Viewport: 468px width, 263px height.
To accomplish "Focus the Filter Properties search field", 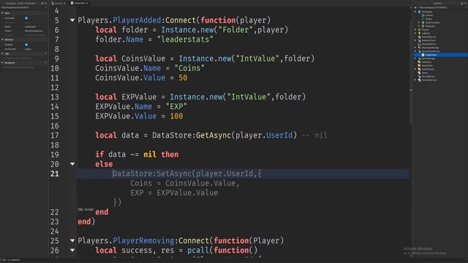I will point(24,7).
